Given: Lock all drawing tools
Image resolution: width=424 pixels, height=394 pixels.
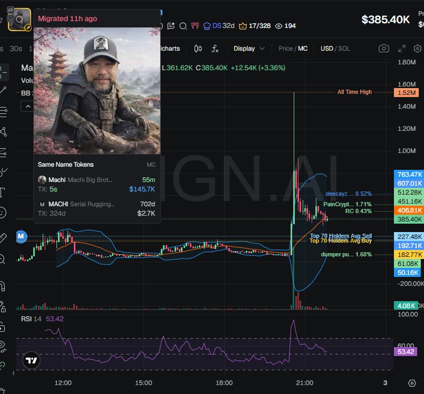Looking at the screenshot, I should [x=2, y=327].
